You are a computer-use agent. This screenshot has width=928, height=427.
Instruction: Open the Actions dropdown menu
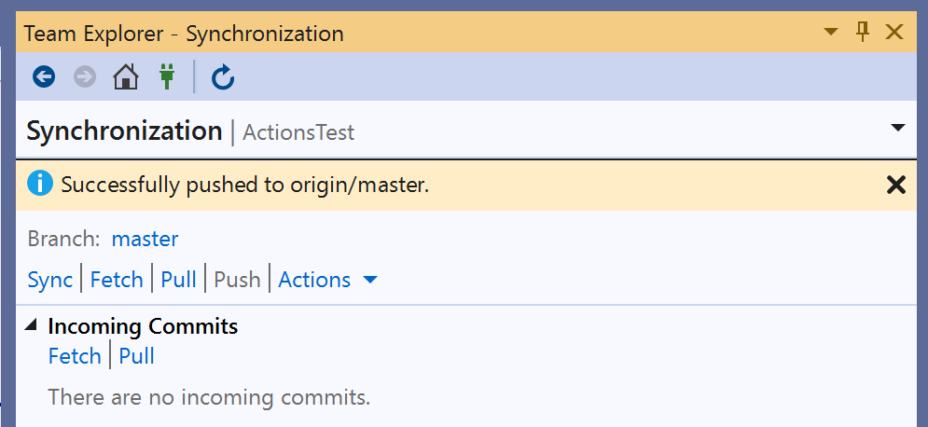(328, 279)
